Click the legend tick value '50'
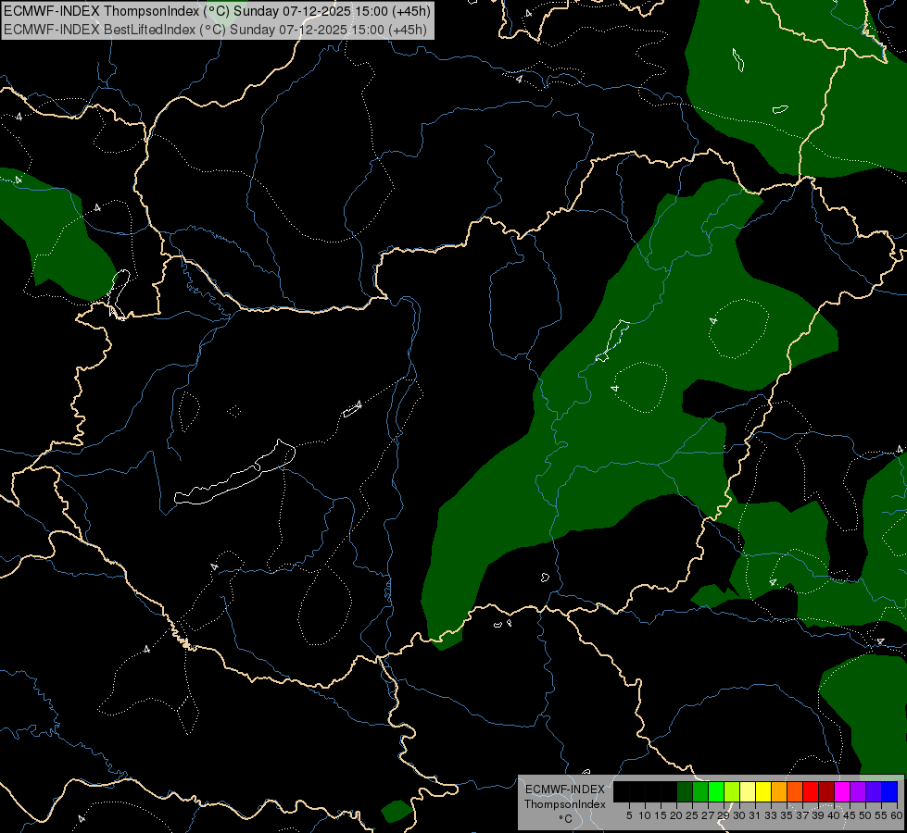 (864, 815)
